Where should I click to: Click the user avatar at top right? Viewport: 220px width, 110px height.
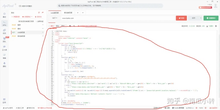[216, 5]
